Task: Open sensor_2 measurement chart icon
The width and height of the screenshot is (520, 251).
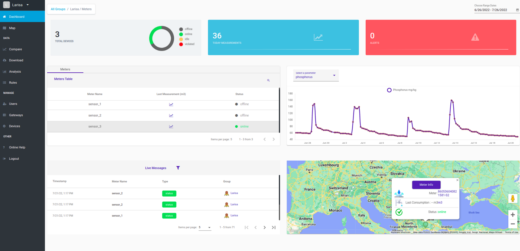Action: (x=171, y=115)
